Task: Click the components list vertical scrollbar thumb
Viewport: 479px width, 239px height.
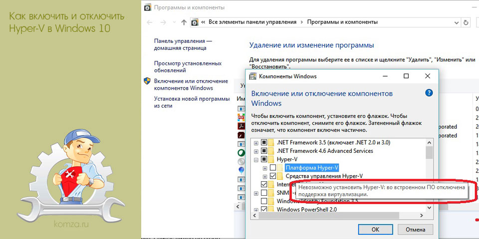Action: pyautogui.click(x=429, y=152)
